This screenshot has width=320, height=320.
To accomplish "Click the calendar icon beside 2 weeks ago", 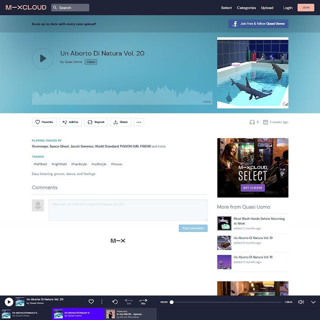I will (265, 122).
